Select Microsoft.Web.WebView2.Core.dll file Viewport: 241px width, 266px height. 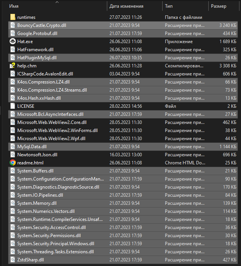click(x=52, y=122)
